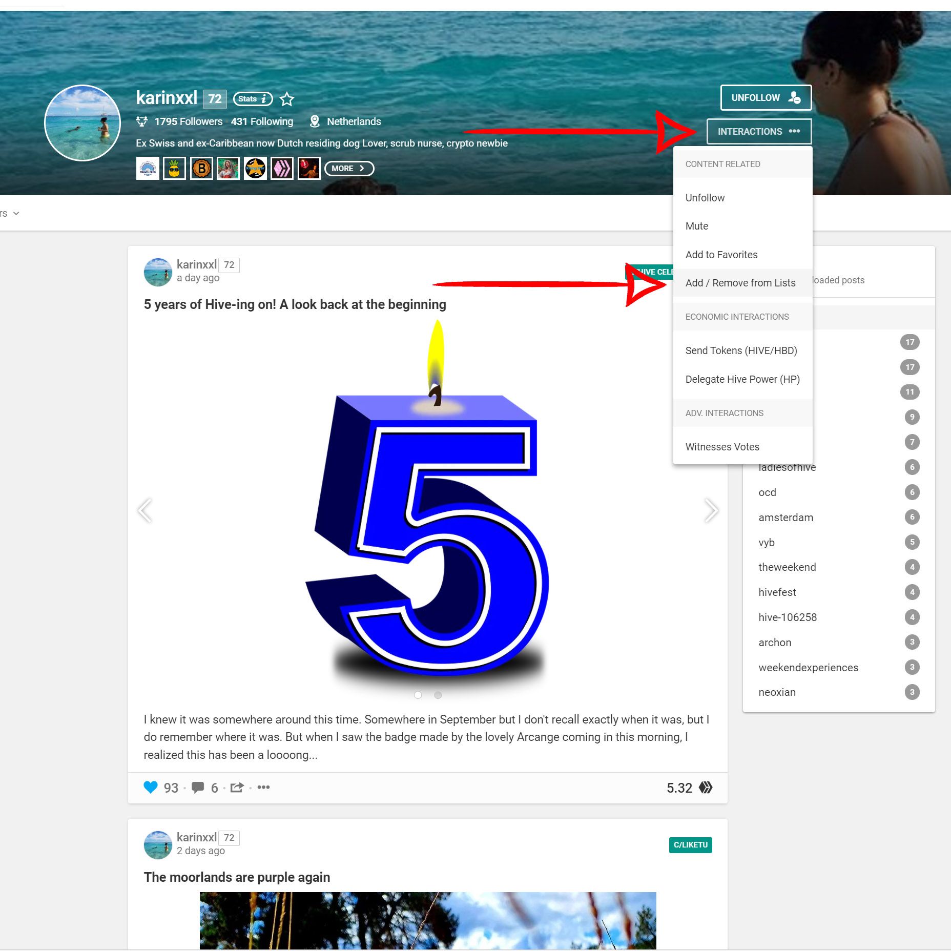The width and height of the screenshot is (951, 951).
Task: Click '2 days ago' timestamp on moorlands post
Action: click(x=200, y=851)
